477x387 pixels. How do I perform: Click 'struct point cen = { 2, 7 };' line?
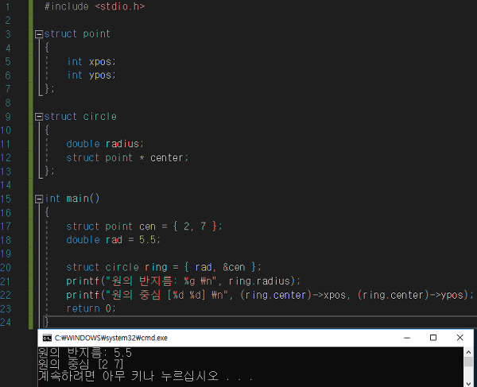(x=144, y=226)
